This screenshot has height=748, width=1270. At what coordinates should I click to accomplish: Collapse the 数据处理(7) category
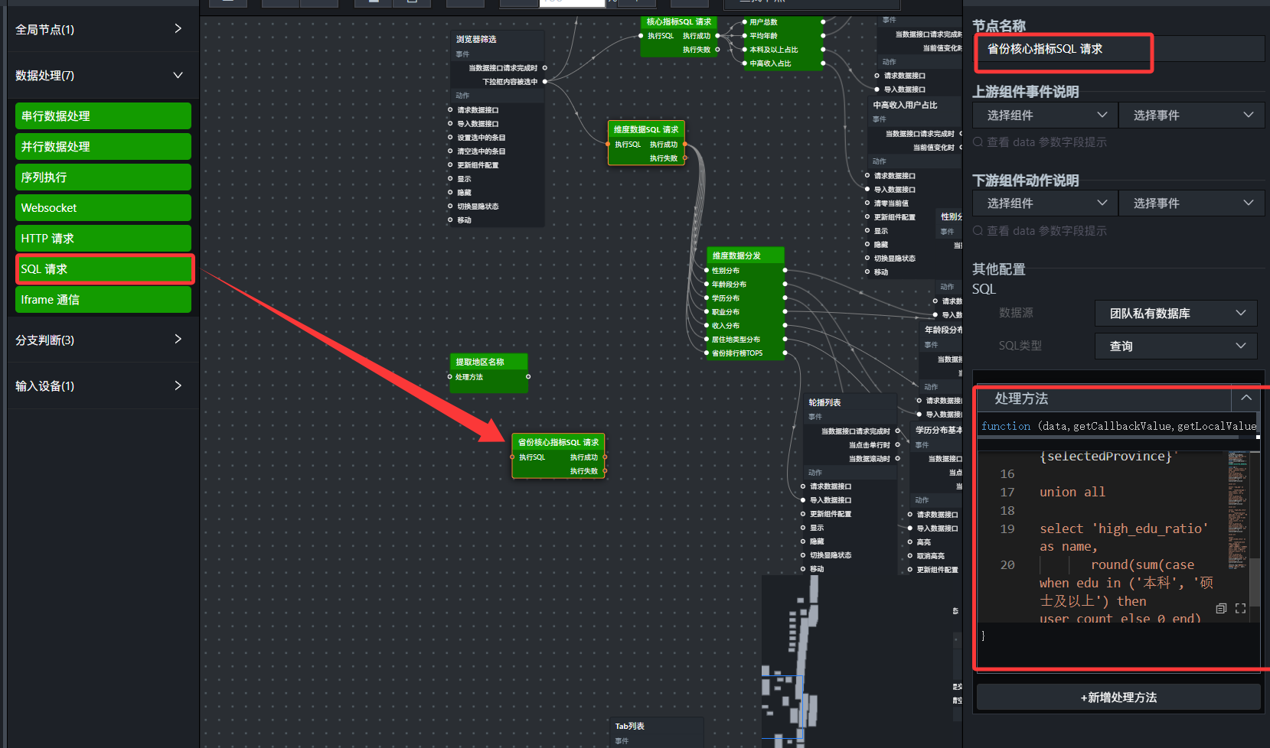[x=103, y=75]
